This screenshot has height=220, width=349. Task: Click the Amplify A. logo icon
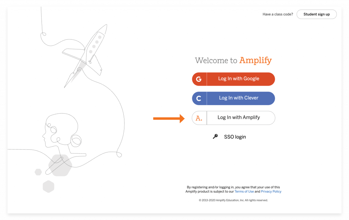(x=199, y=118)
